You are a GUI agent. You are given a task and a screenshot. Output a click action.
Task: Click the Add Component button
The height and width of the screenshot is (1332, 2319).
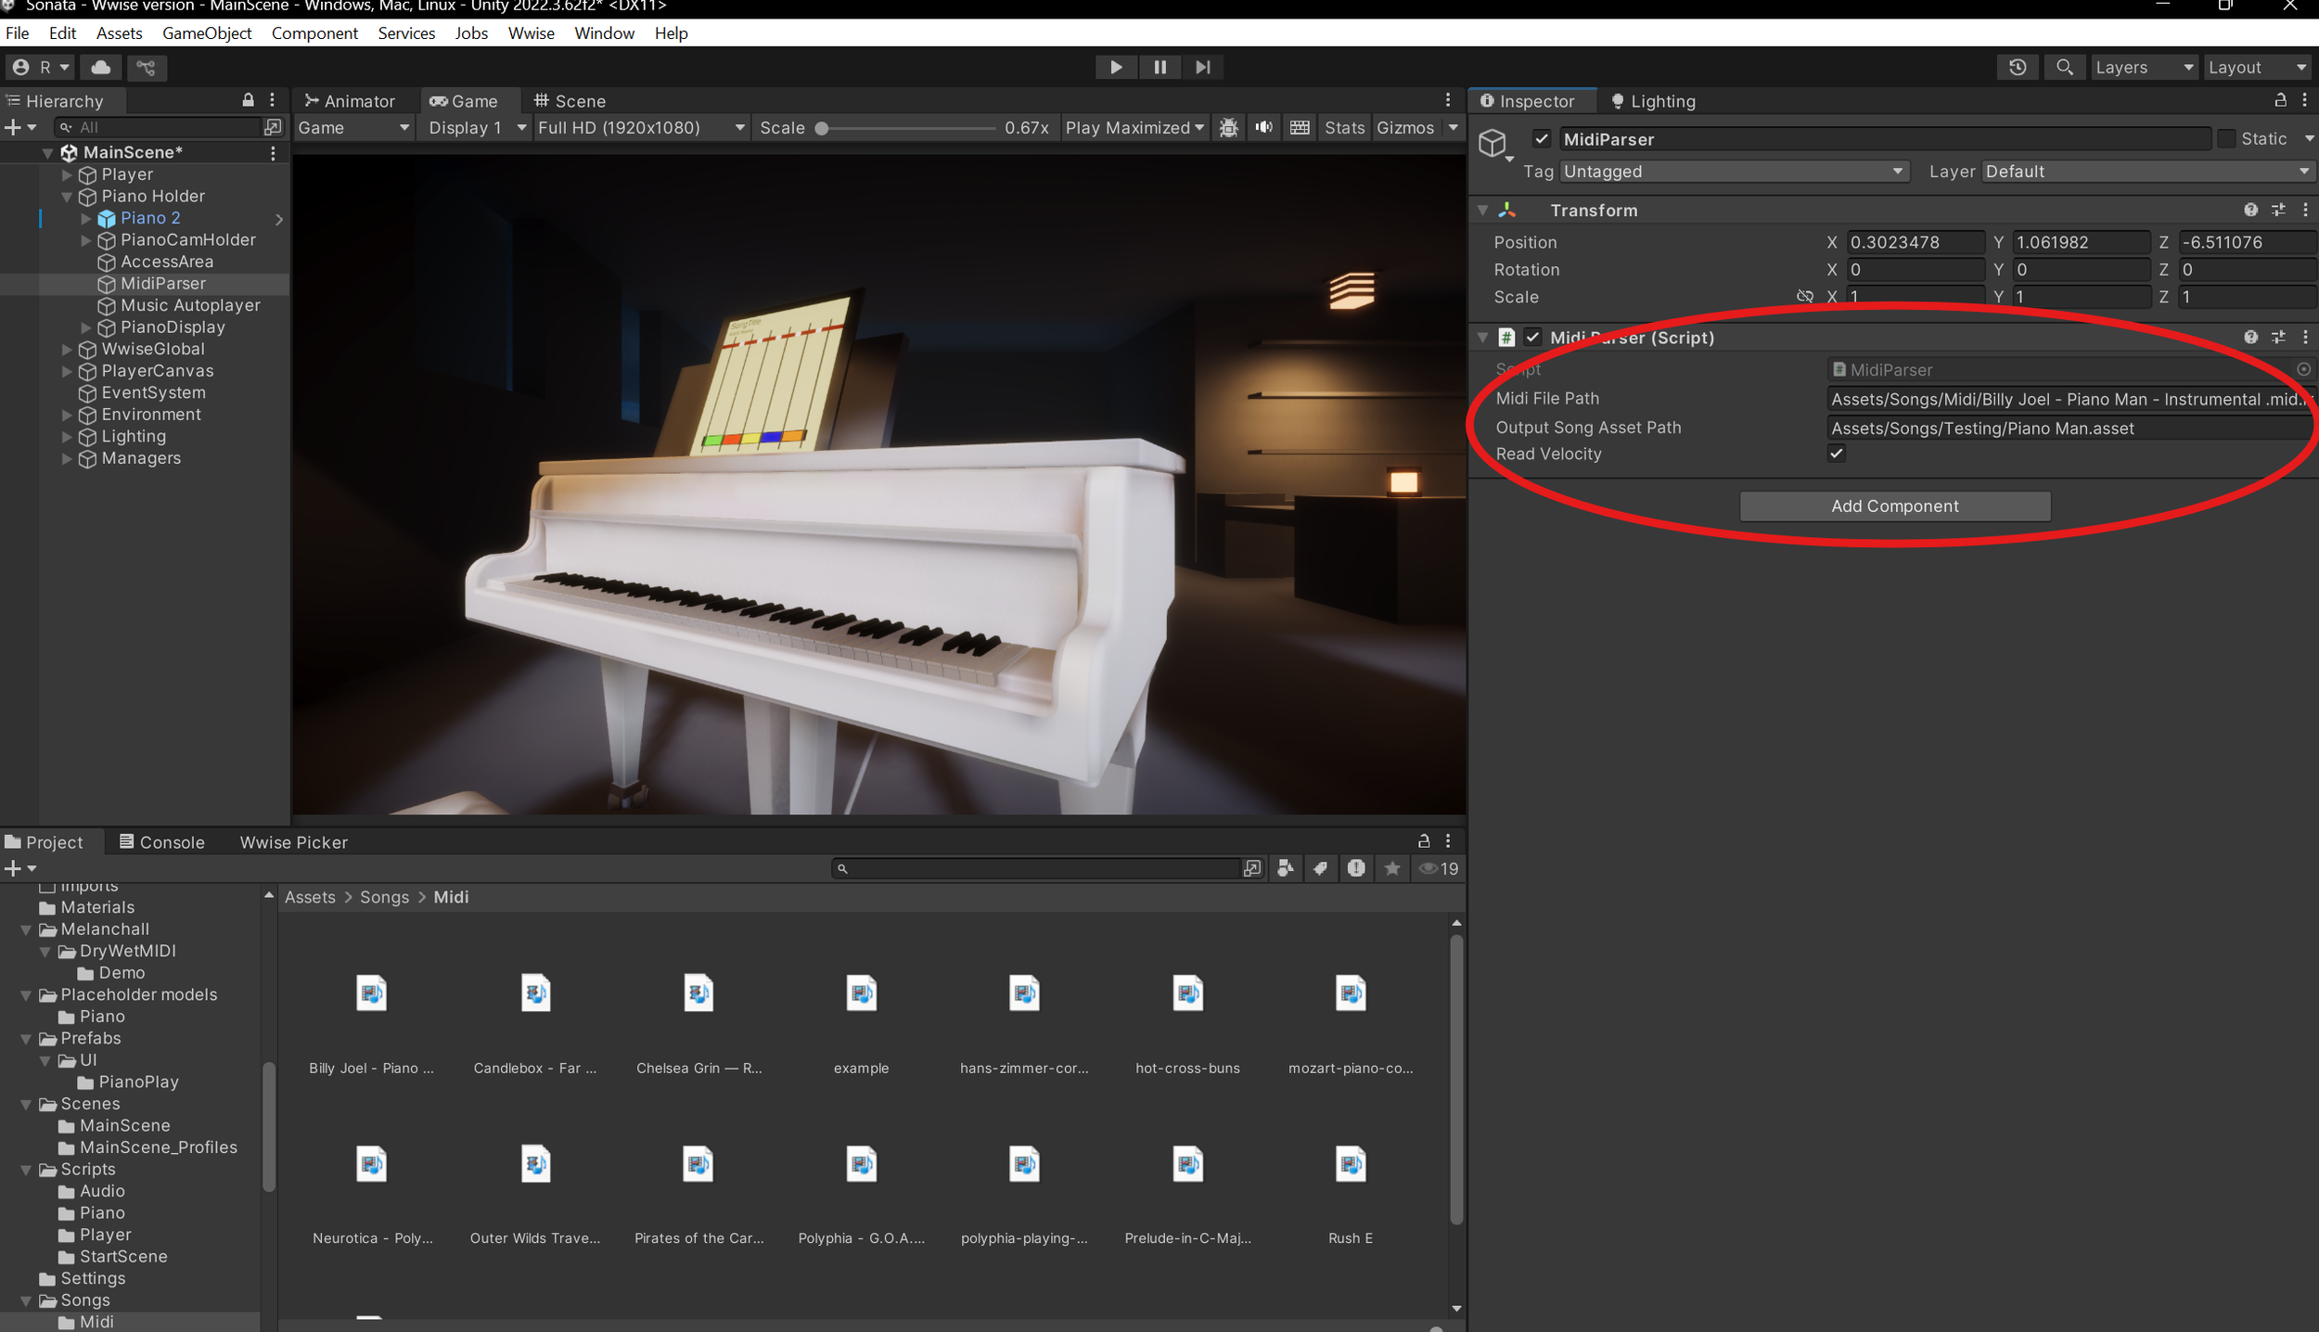(1894, 506)
